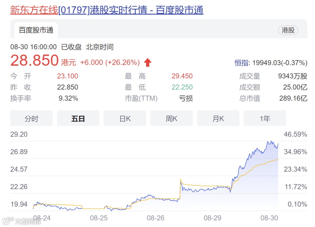Click the 成交量 value 9343万股
Screen dimensions: 315x227
(x=293, y=76)
